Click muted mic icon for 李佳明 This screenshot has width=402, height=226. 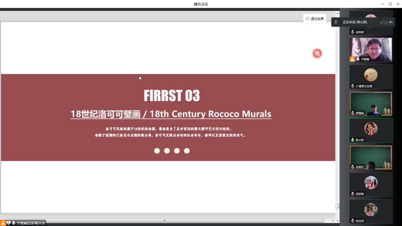tap(352, 221)
